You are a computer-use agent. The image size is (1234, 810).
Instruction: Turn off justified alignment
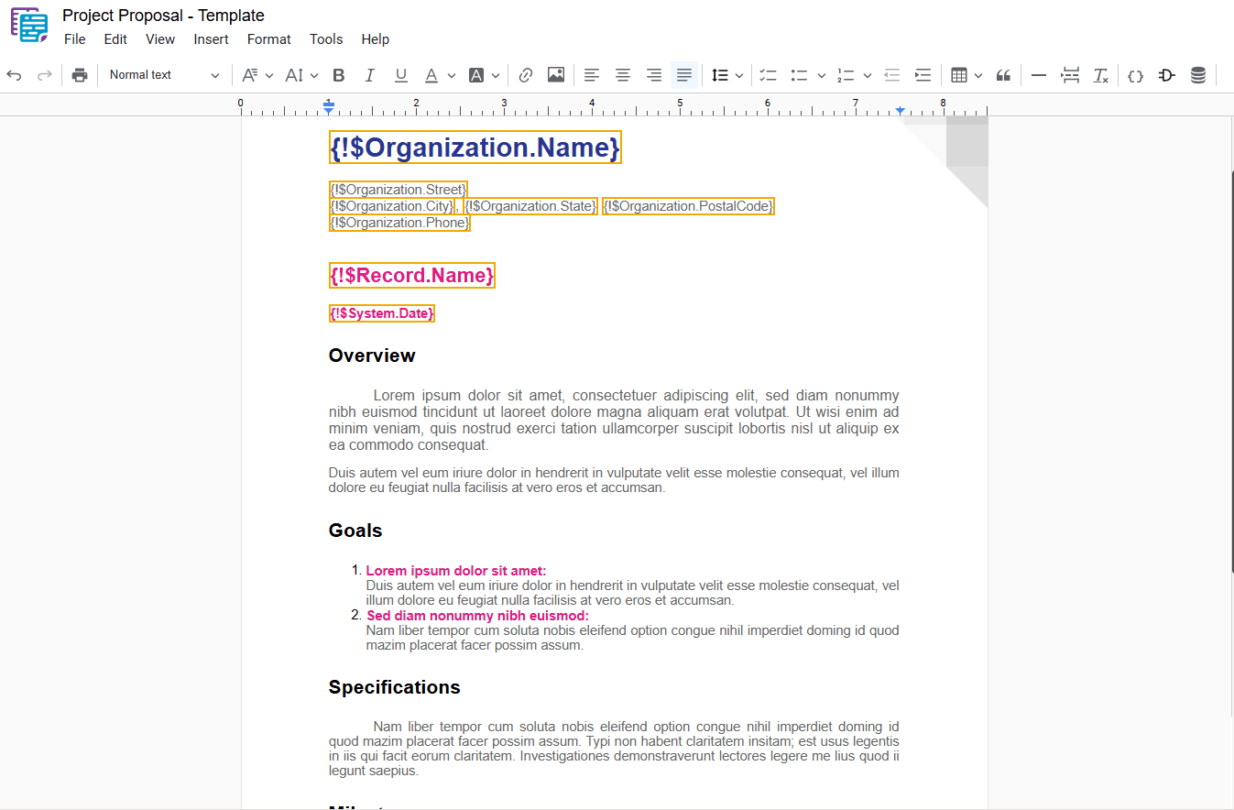[x=684, y=75]
